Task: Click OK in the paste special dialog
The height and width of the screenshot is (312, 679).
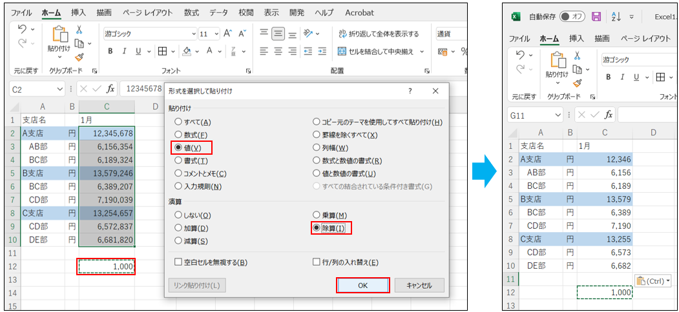Action: [362, 285]
